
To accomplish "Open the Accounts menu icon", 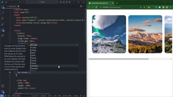I will point(3,86).
